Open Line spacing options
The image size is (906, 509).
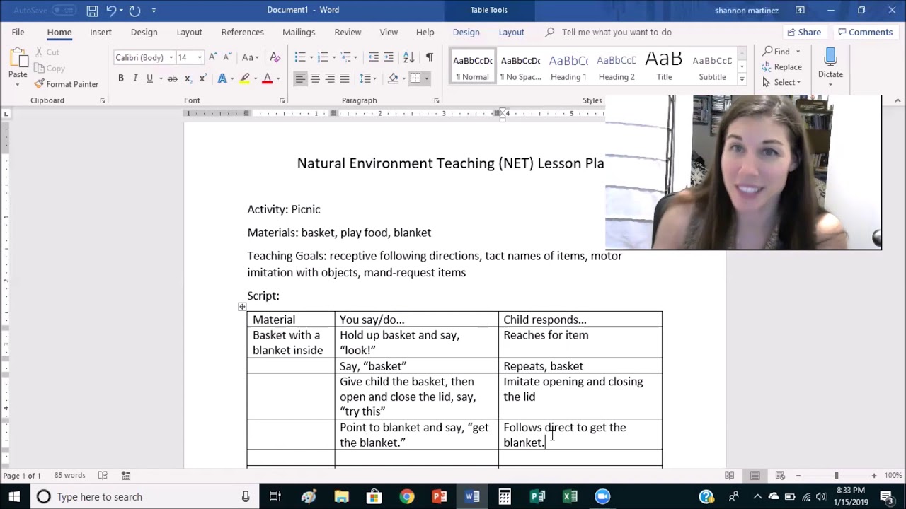(x=367, y=78)
